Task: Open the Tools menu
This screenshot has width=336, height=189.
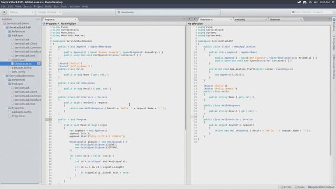Action: pos(64,6)
